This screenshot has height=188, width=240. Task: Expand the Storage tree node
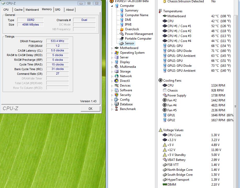coord(112,72)
